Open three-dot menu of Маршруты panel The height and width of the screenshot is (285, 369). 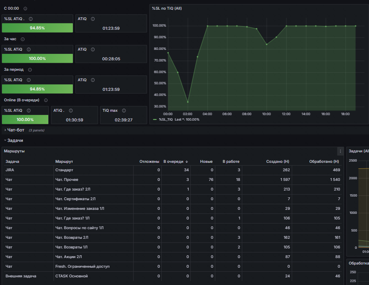pos(340,151)
